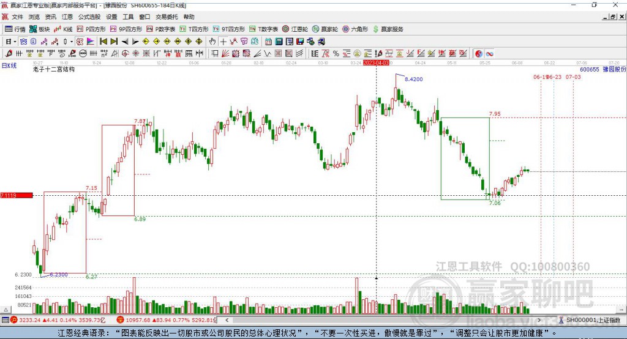Open the 帮助 menu
The image size is (627, 339).
click(x=189, y=17)
